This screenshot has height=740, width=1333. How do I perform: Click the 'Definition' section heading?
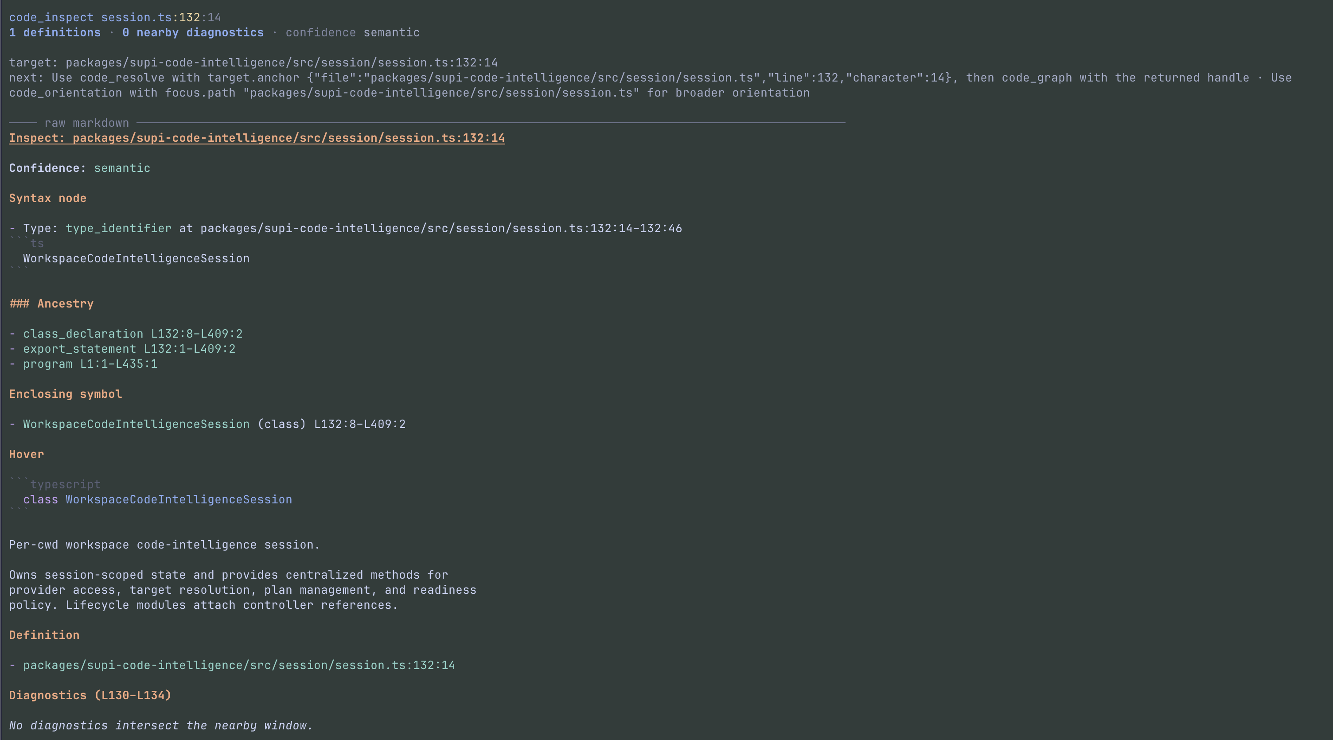coord(44,635)
